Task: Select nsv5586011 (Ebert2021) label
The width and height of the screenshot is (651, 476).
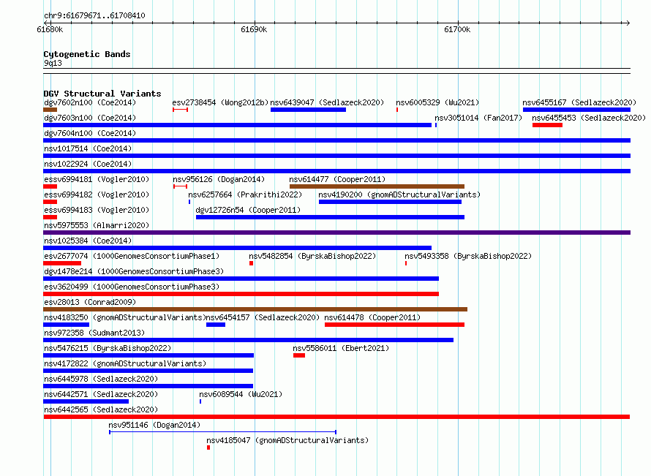Action: [341, 348]
